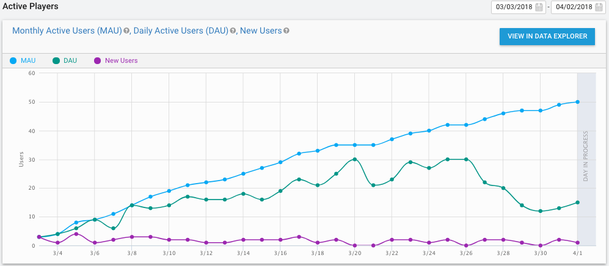Click help icon after New Users title
This screenshot has height=266, width=609.
286,31
